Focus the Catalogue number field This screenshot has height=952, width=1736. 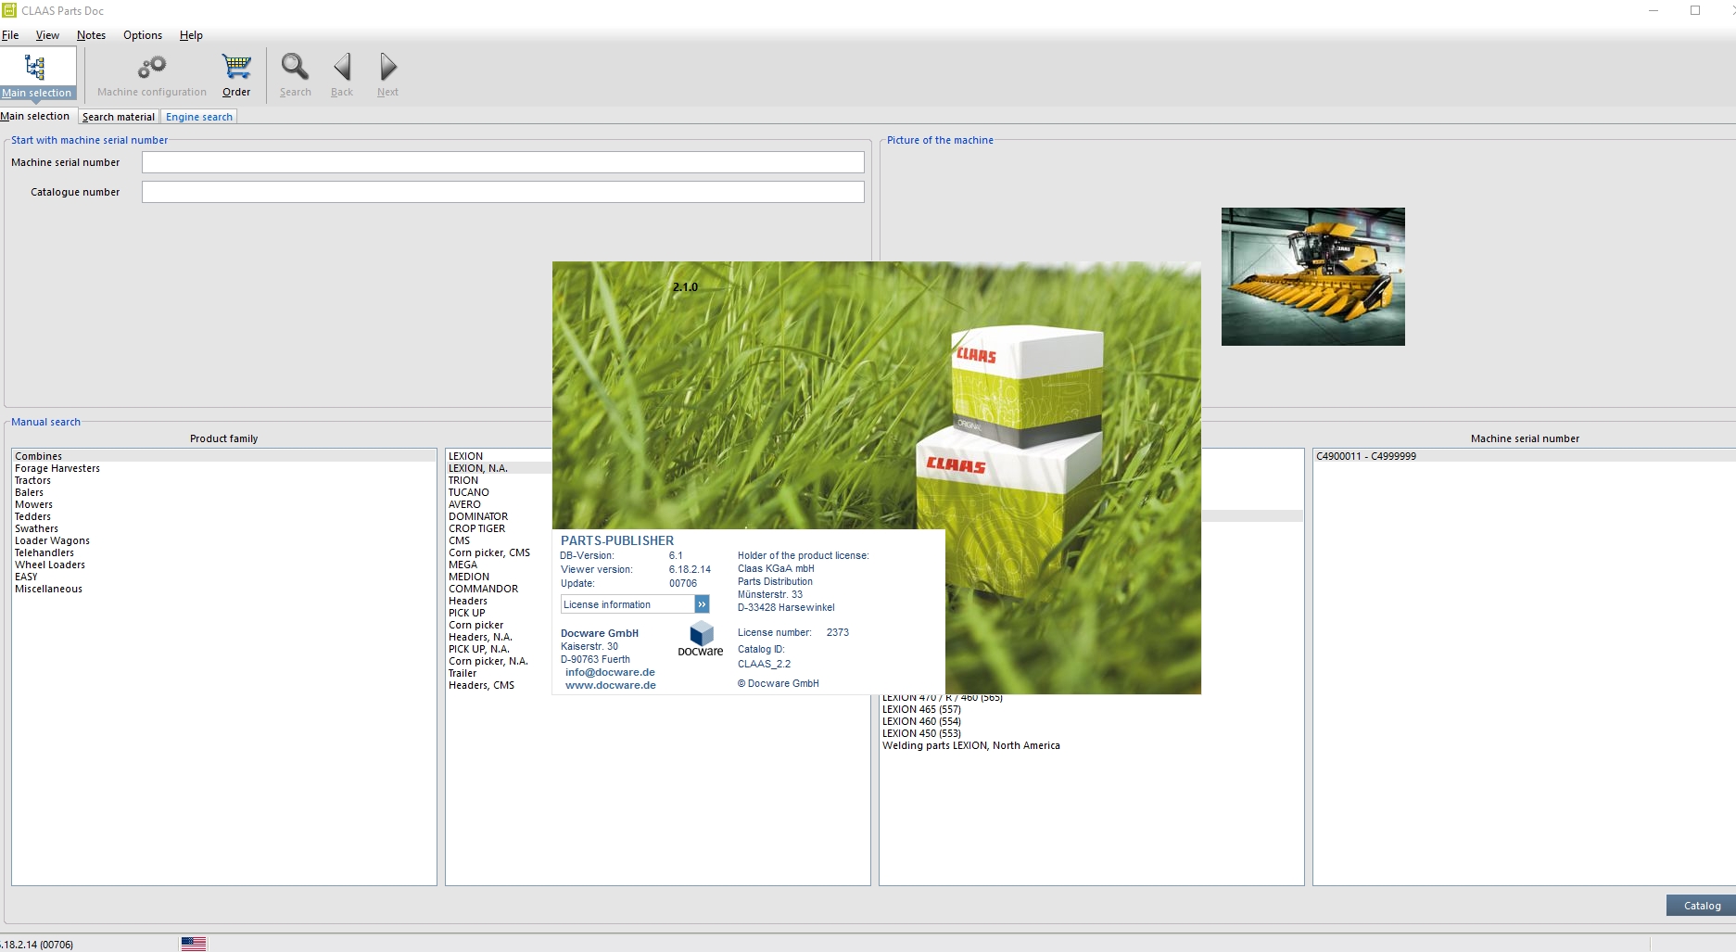point(503,192)
